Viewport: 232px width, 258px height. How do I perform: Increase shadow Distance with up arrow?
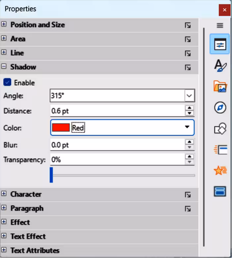(190, 108)
